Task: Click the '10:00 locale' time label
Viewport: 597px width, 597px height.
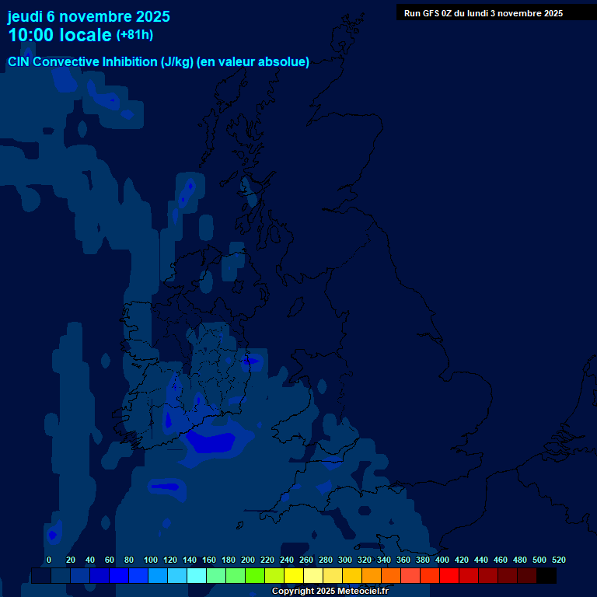Action: point(60,35)
